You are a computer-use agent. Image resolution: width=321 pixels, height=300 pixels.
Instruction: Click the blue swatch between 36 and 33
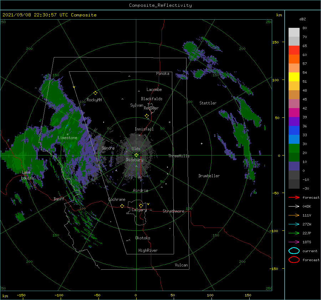click(x=294, y=131)
